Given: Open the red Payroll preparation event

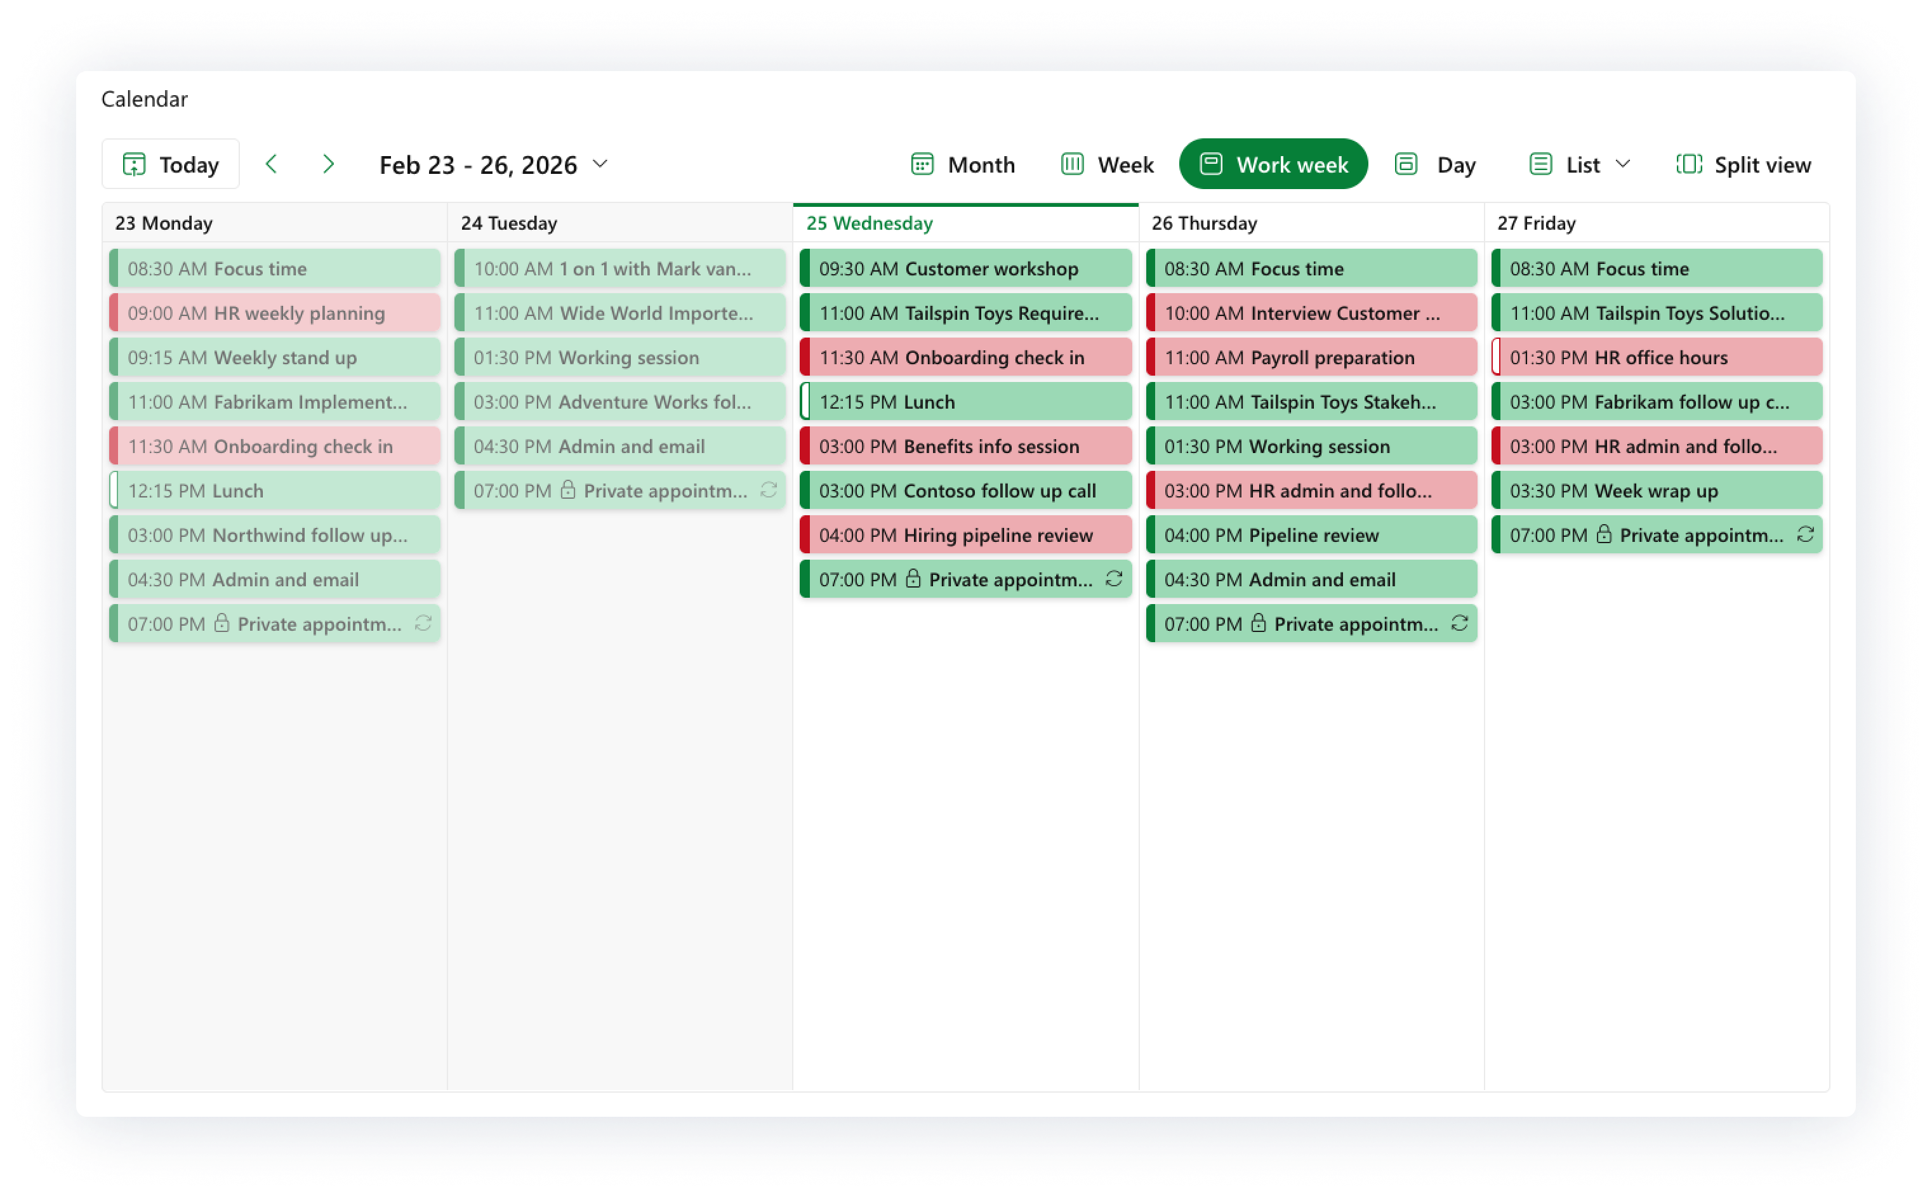Looking at the screenshot, I should click(x=1311, y=357).
